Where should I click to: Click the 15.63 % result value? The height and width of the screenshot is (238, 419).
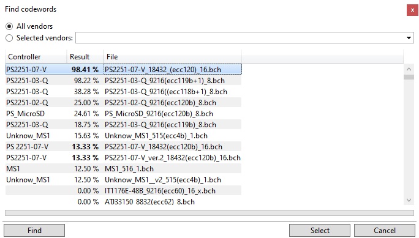pos(86,136)
